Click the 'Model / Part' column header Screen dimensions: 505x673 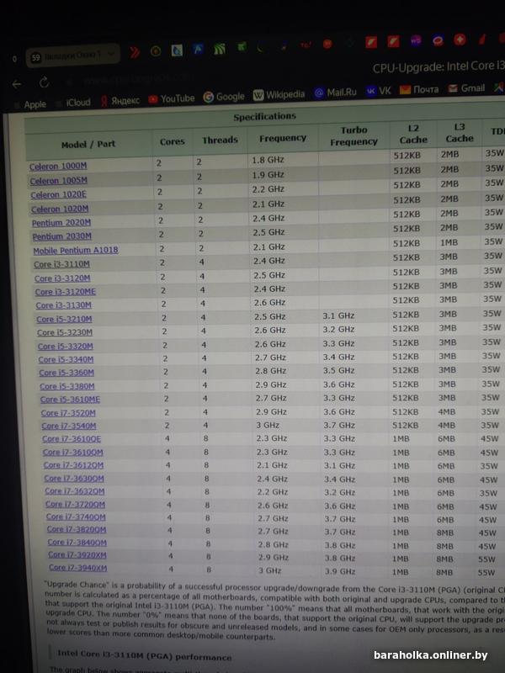(x=88, y=144)
